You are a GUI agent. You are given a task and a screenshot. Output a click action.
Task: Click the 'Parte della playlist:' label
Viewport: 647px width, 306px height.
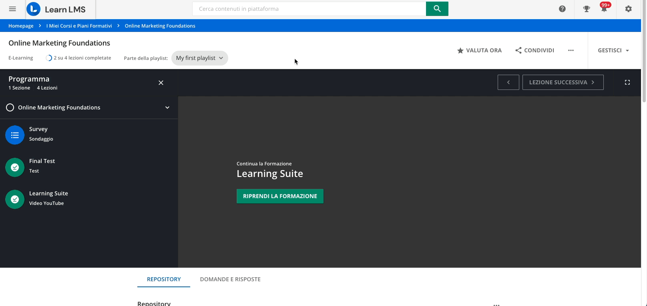(146, 58)
